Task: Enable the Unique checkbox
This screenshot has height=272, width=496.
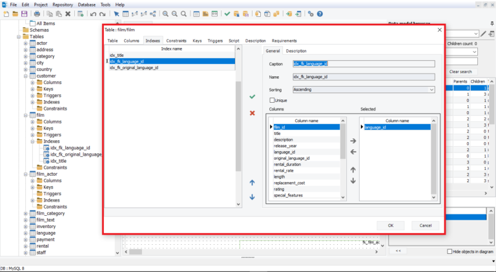Action: [x=272, y=100]
